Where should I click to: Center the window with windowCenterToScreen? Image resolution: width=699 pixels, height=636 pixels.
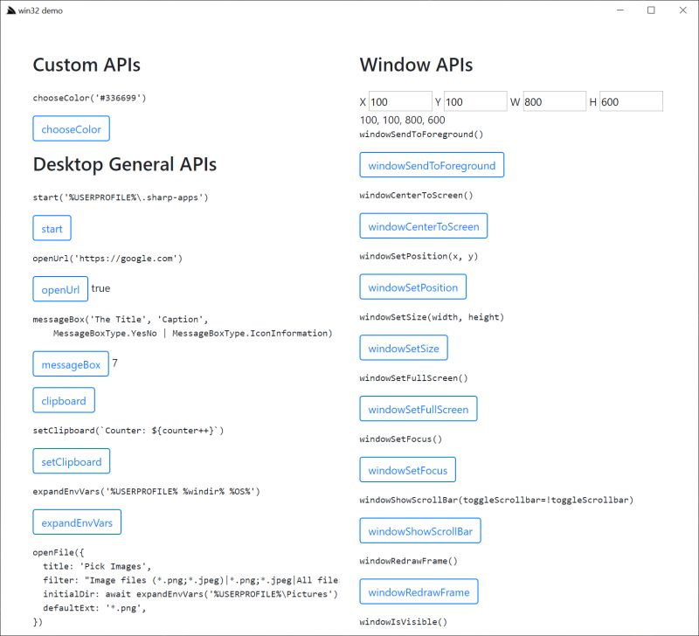424,225
